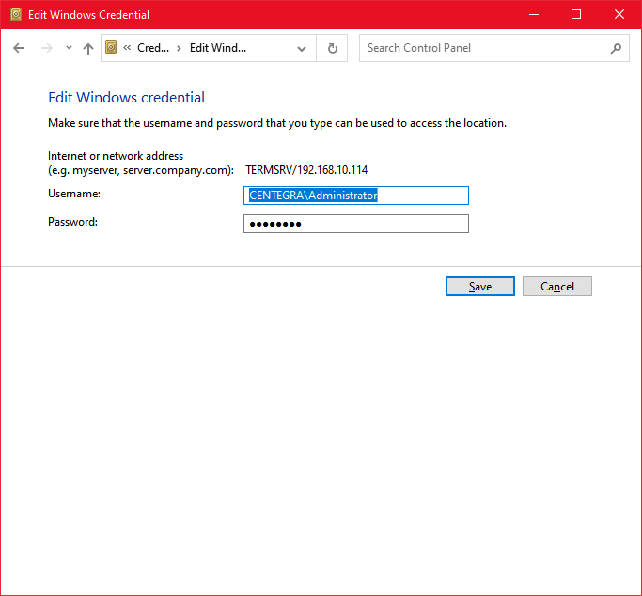Refresh the page with the refresh button
This screenshot has height=596, width=642.
coord(332,48)
